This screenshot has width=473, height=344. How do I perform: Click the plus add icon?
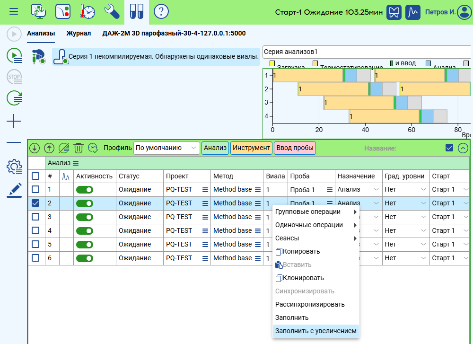14,122
